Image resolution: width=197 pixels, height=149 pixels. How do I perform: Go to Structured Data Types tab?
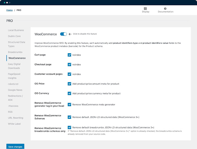tap(16, 44)
